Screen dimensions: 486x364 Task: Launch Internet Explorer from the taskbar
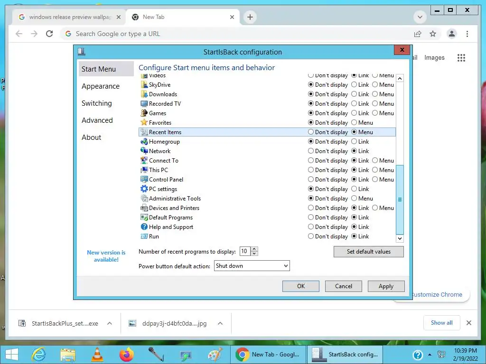pos(39,354)
